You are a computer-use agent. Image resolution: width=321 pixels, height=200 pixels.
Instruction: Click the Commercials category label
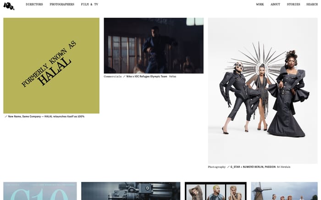[x=113, y=76]
